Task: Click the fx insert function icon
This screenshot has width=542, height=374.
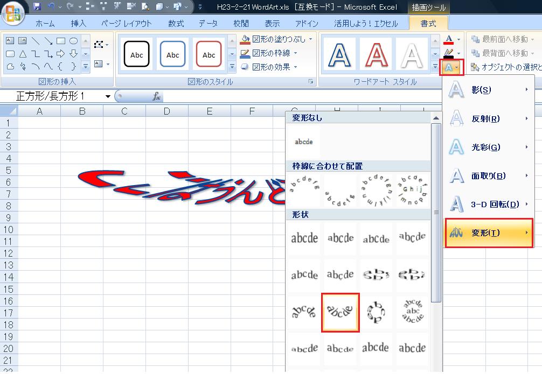Action: pos(156,96)
